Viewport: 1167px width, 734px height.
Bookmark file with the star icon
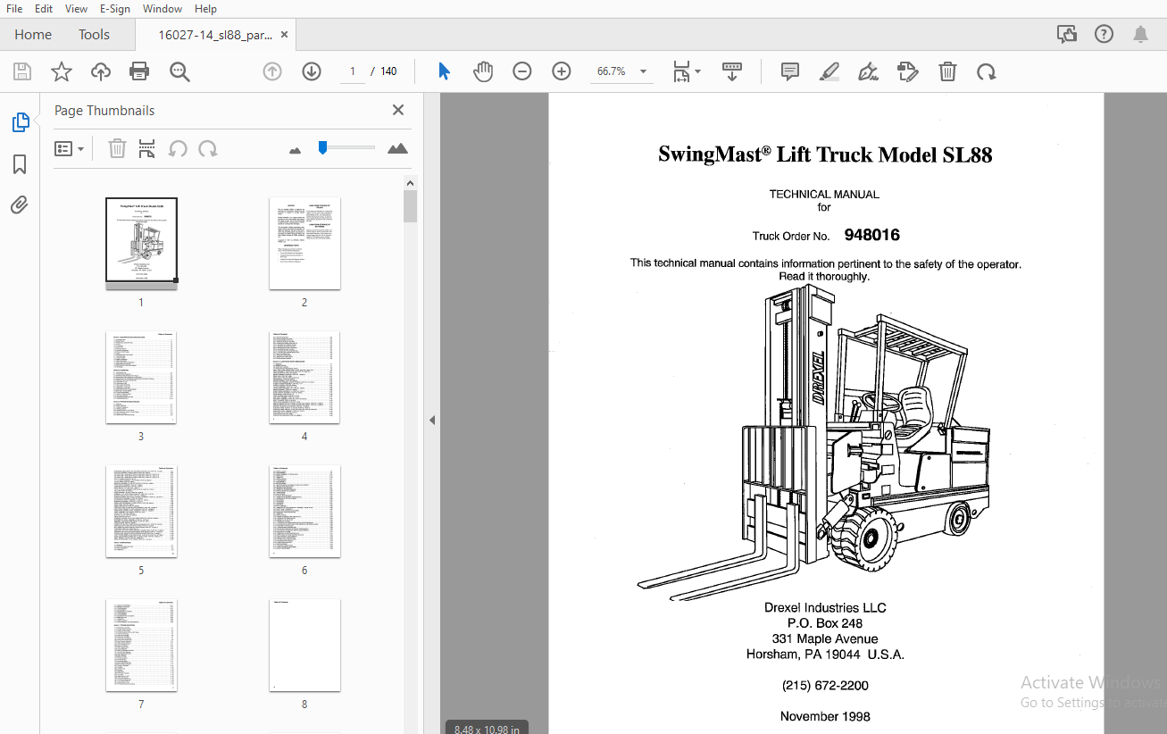click(62, 71)
